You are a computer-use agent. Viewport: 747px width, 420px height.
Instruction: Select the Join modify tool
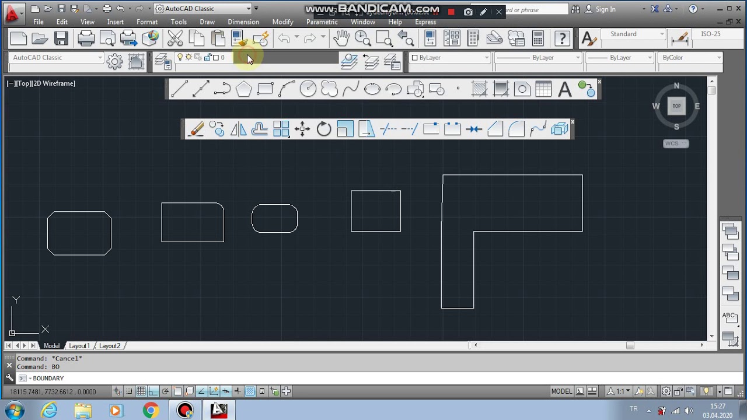(473, 129)
